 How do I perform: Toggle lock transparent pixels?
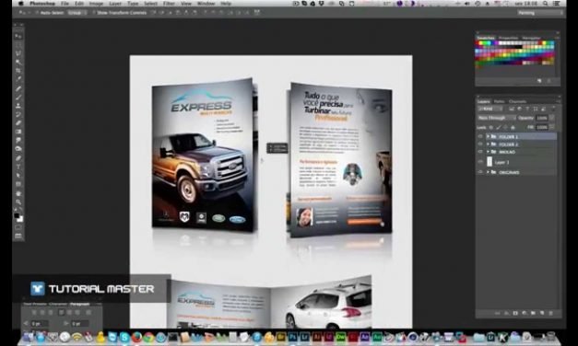(x=490, y=127)
